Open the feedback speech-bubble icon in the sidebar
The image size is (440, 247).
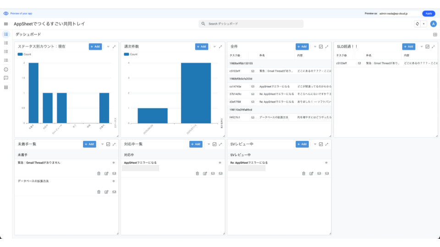(x=6, y=78)
